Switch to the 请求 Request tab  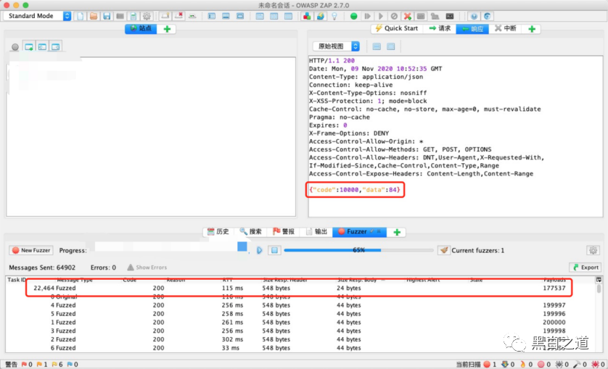click(x=440, y=28)
